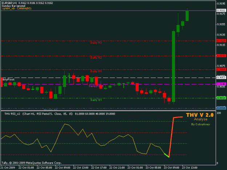Click the '23 Oct 09:00' time axis label
This screenshot has height=170, width=227.
coord(171,168)
